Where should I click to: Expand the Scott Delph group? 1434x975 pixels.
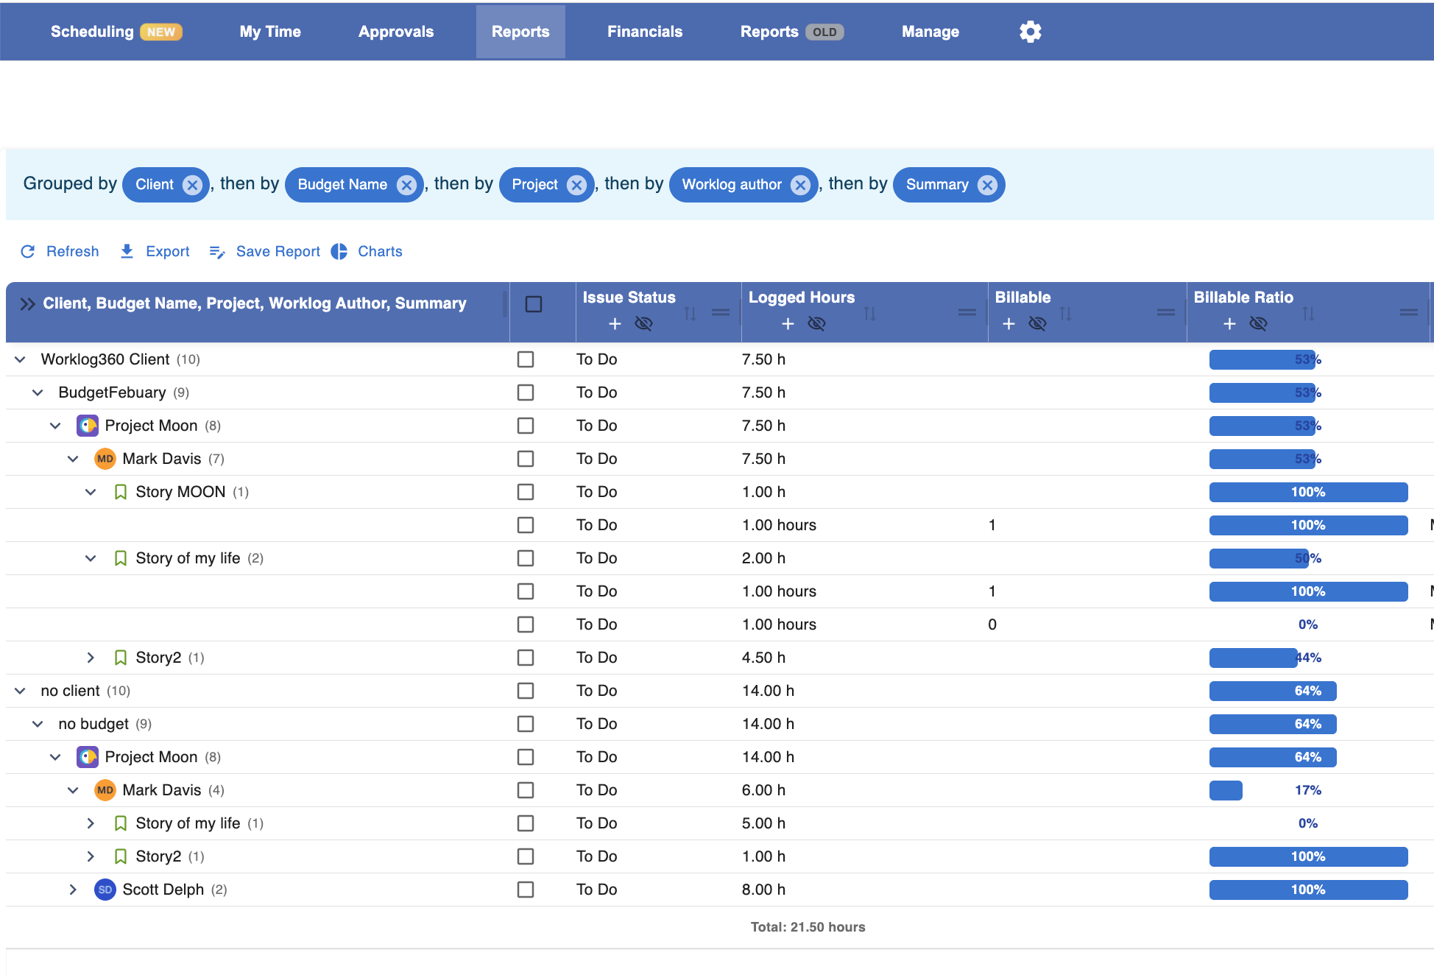pos(73,890)
